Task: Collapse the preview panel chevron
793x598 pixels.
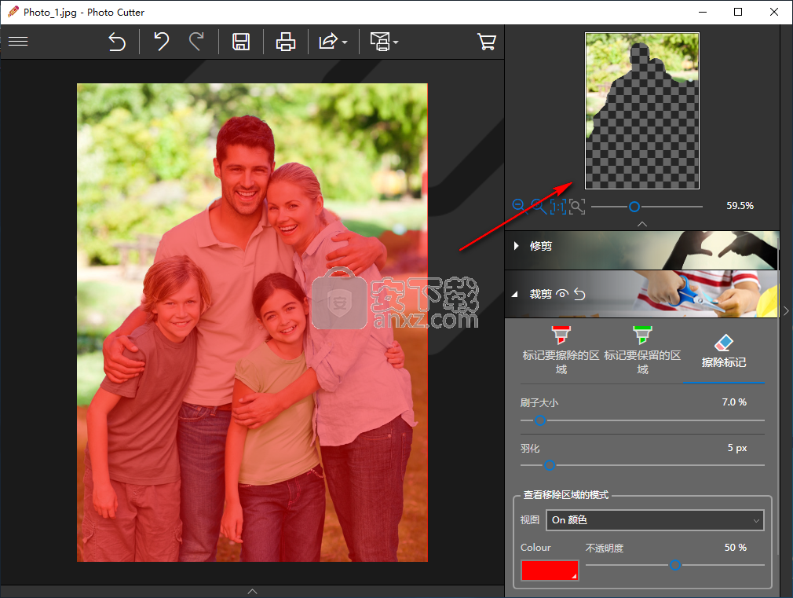Action: tap(641, 224)
